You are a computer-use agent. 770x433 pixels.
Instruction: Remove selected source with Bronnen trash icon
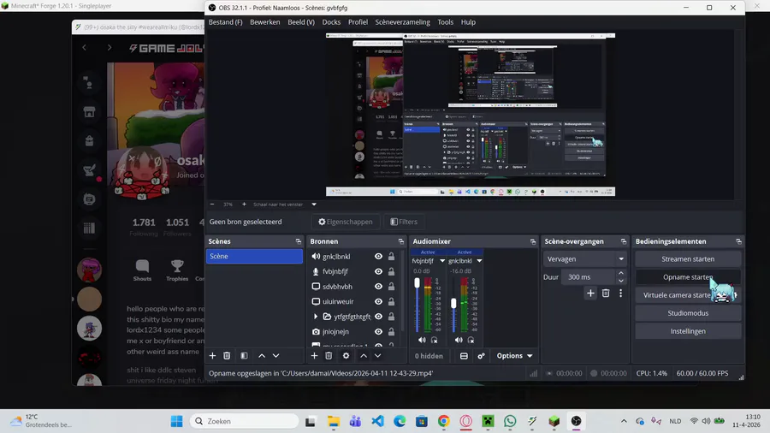pyautogui.click(x=329, y=355)
